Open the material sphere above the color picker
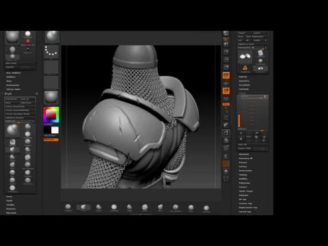The width and height of the screenshot is (328, 246). click(51, 97)
